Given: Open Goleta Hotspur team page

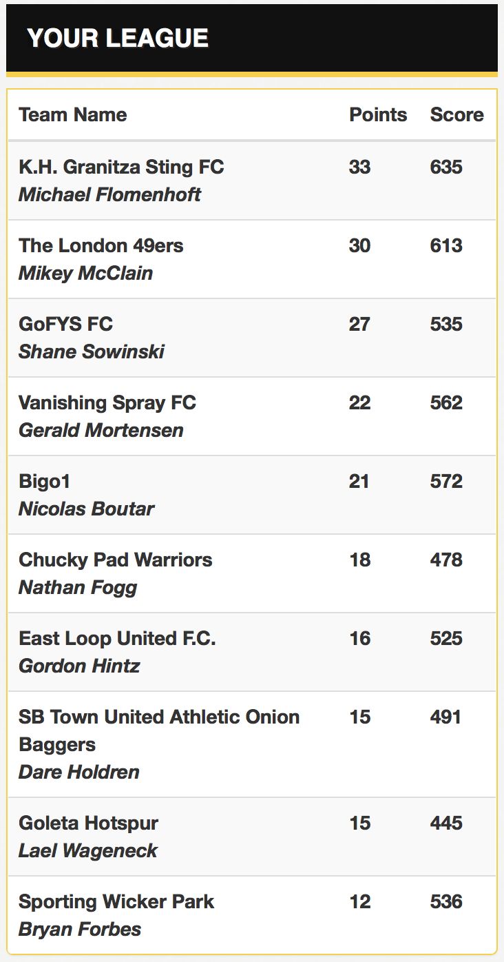Looking at the screenshot, I should pyautogui.click(x=88, y=823).
